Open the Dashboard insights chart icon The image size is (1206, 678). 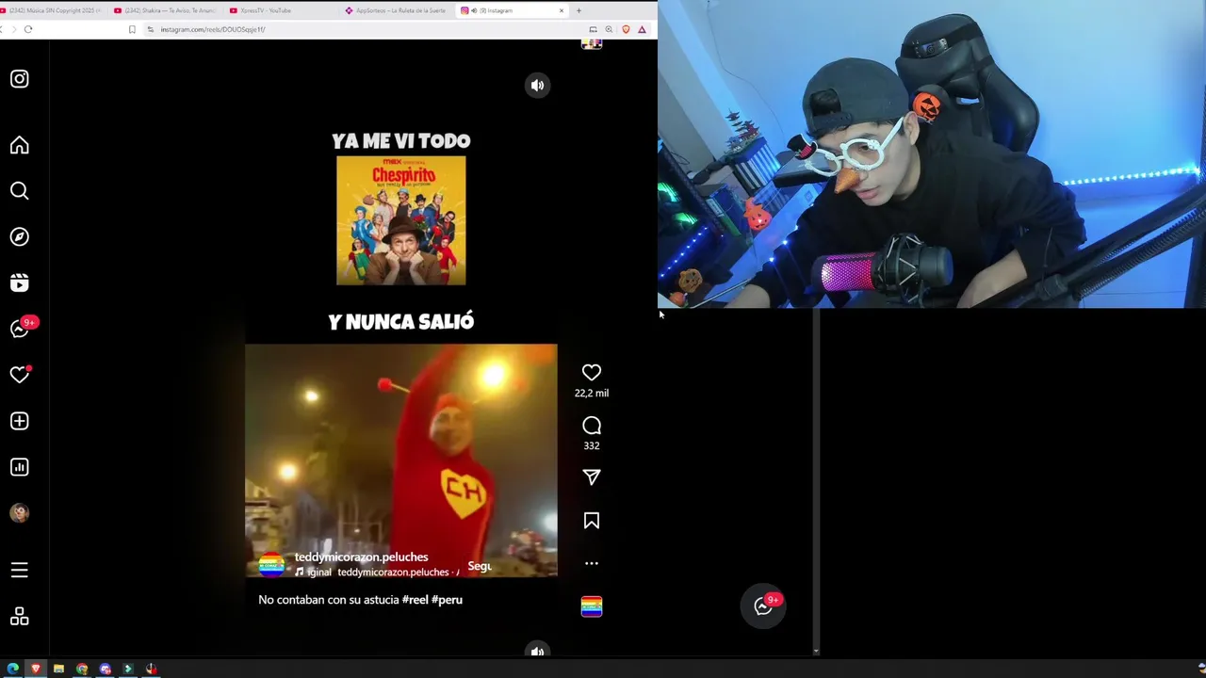(20, 467)
